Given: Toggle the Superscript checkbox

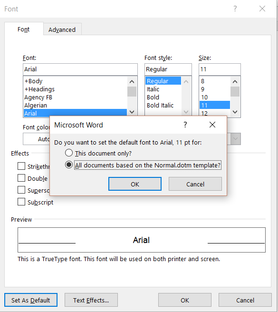Looking at the screenshot, I should [21, 190].
